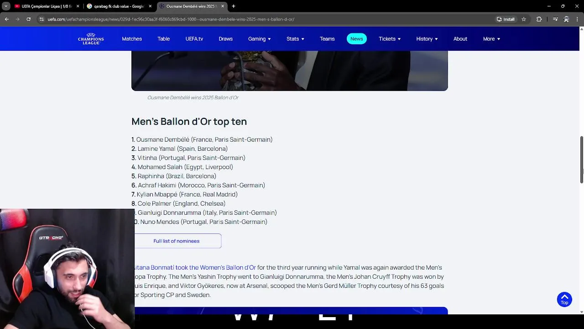Screen dimensions: 584x329
Task: Open the Chrome three-dot menu
Action: point(577,19)
